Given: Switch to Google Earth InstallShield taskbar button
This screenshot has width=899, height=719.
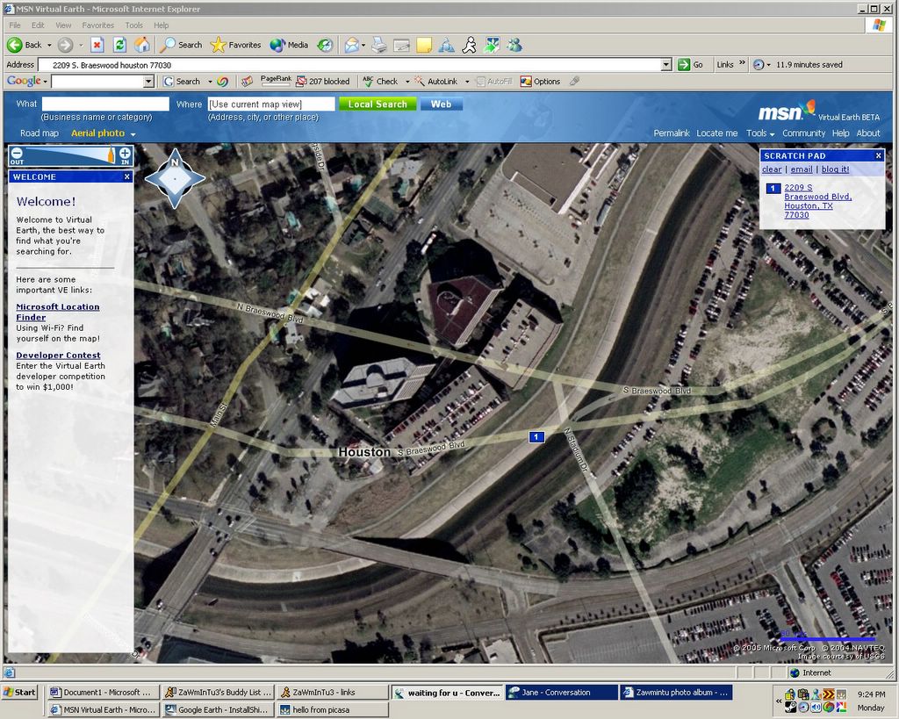Looking at the screenshot, I should (x=218, y=710).
